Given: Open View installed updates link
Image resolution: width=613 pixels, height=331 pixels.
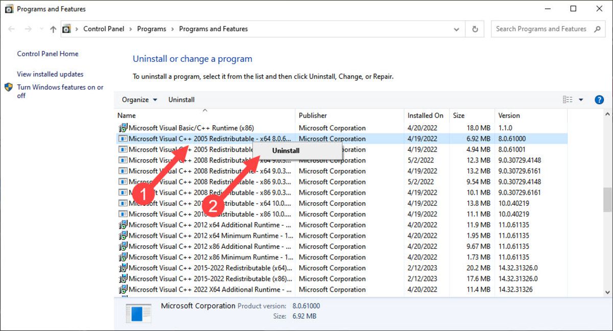Looking at the screenshot, I should coord(50,74).
